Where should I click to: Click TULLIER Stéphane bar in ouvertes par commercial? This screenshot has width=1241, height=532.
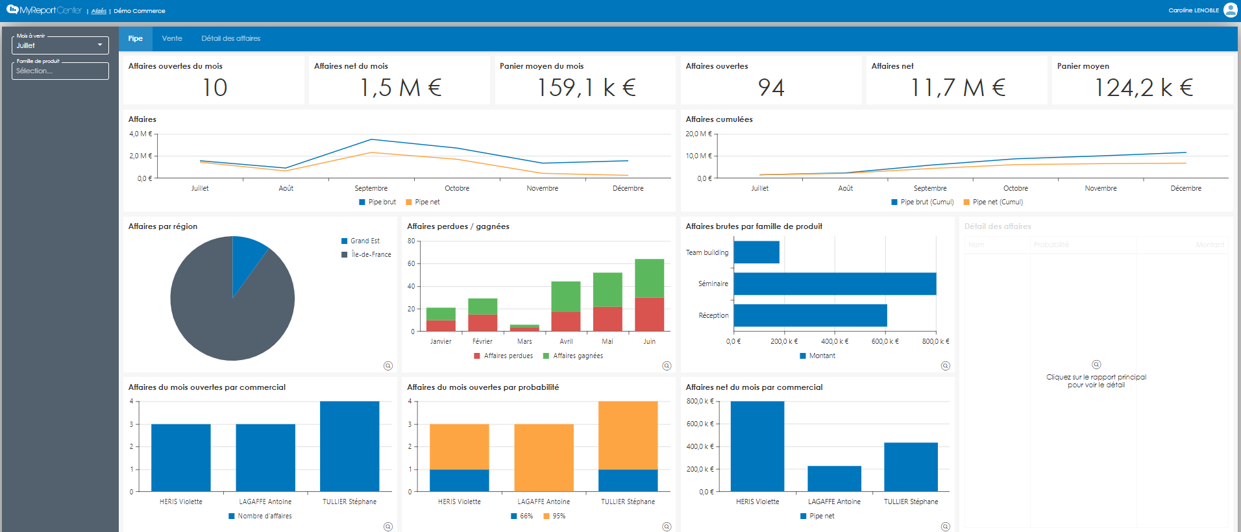(349, 446)
